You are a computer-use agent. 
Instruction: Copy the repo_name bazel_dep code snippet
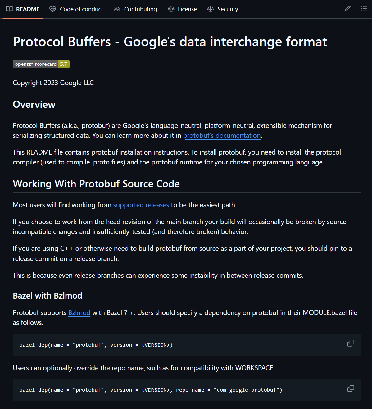[x=351, y=389]
